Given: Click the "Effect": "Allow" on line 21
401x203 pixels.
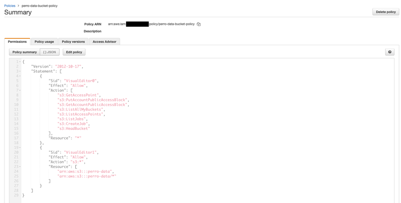Looking at the screenshot, I should click(67, 157).
